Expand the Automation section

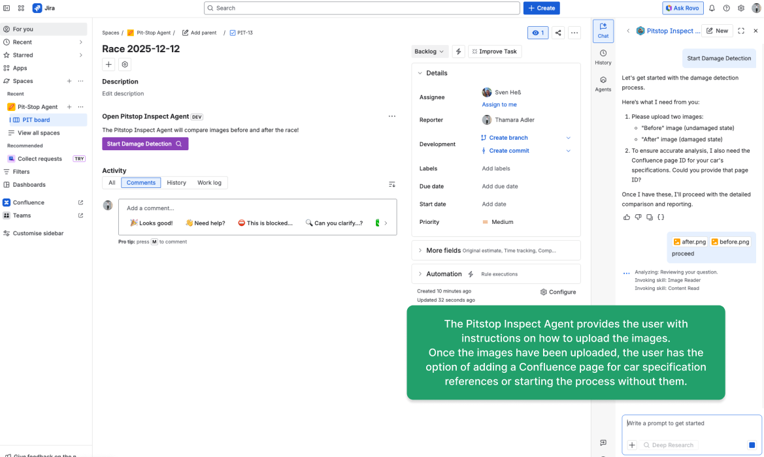coord(420,274)
